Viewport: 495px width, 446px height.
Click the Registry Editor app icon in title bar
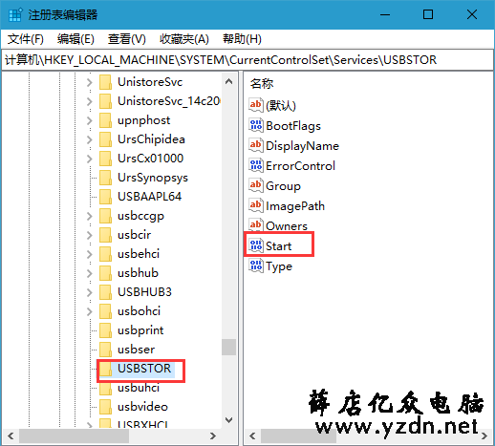15,14
